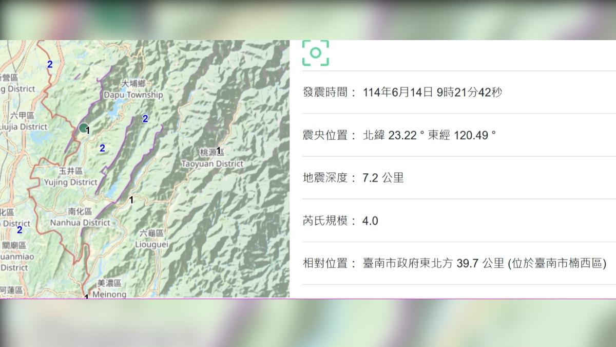The height and width of the screenshot is (347, 616).
Task: Click the green focus/crosshair icon
Action: coord(317,52)
